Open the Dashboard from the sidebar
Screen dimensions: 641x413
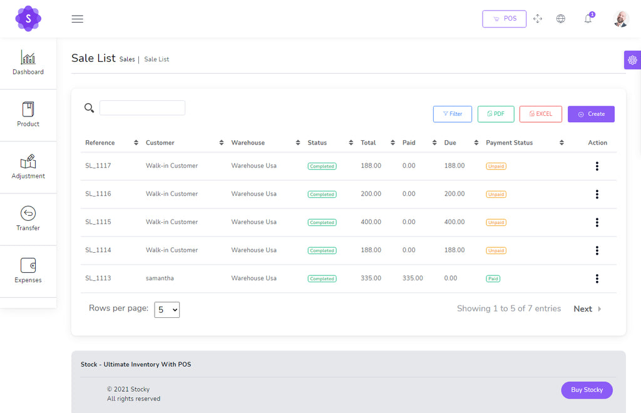(28, 63)
